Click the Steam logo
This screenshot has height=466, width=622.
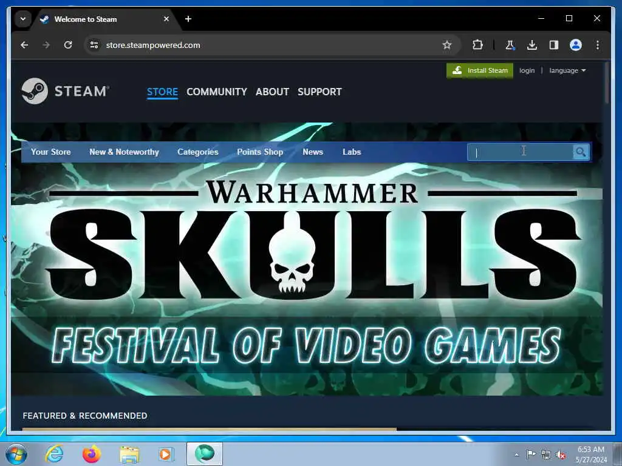pos(66,91)
